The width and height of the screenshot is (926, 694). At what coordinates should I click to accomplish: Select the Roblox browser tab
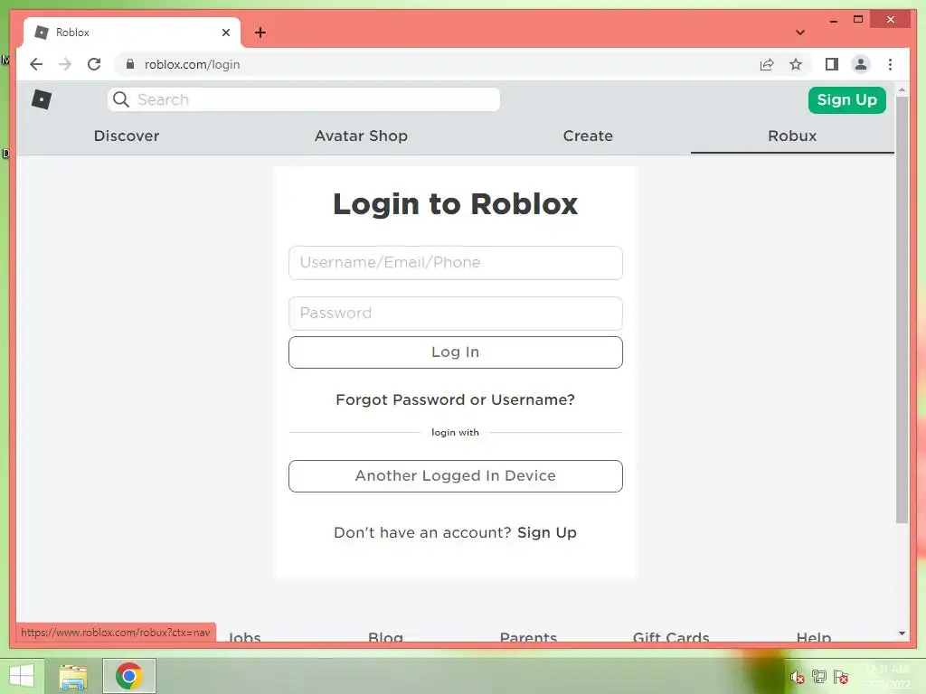pos(132,33)
